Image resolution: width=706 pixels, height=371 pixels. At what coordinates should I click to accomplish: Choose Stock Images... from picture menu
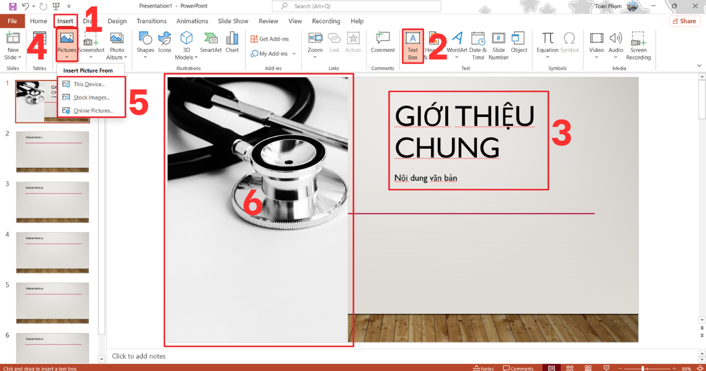pos(91,98)
